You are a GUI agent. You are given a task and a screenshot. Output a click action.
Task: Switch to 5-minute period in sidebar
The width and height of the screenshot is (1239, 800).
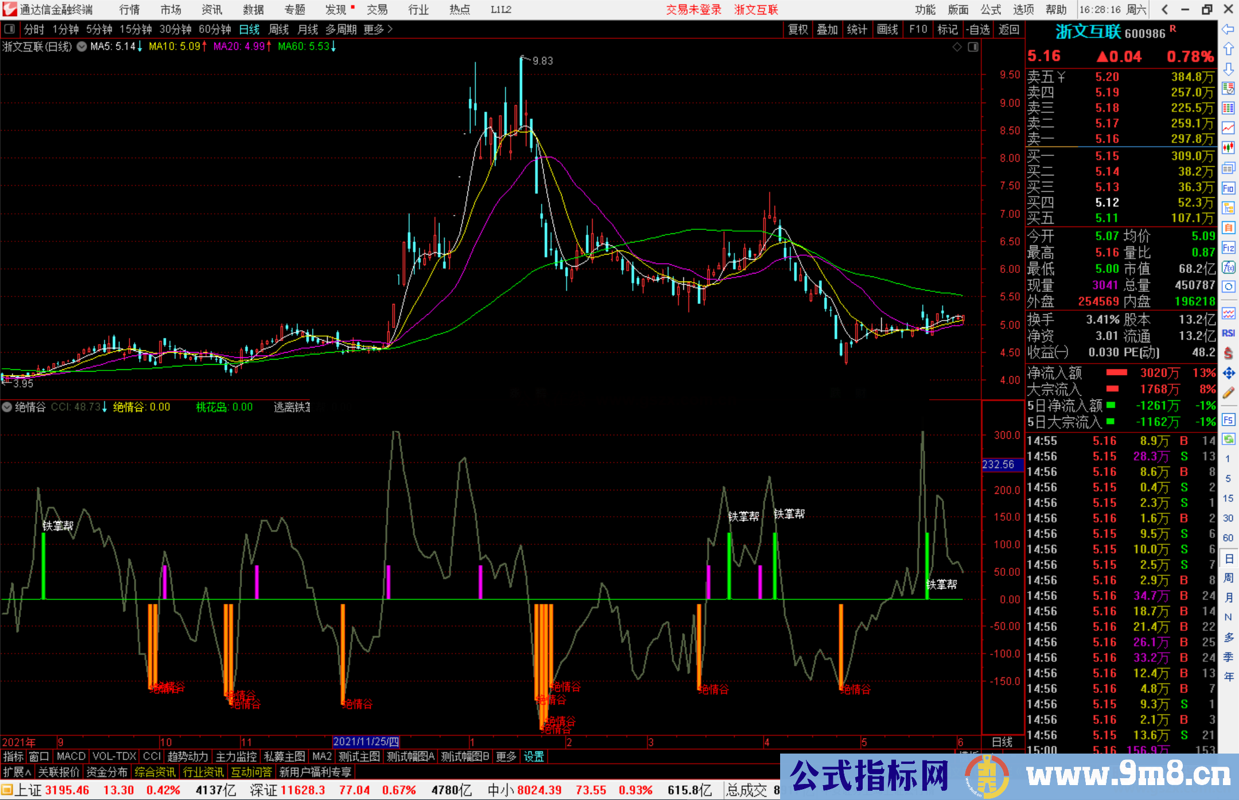click(x=1228, y=479)
